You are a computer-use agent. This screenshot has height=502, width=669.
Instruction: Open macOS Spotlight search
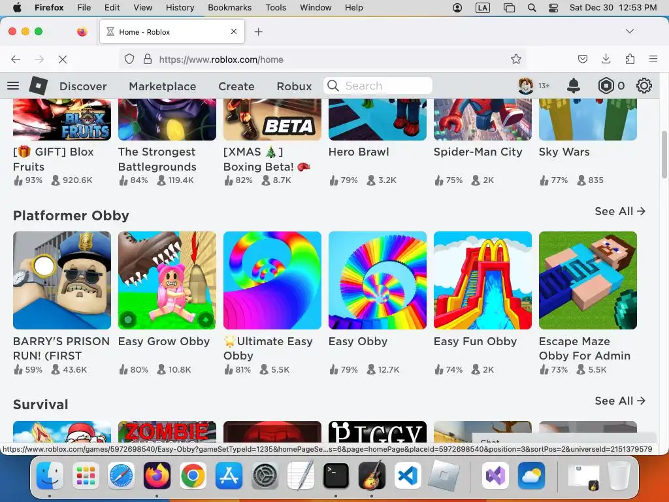coord(532,8)
